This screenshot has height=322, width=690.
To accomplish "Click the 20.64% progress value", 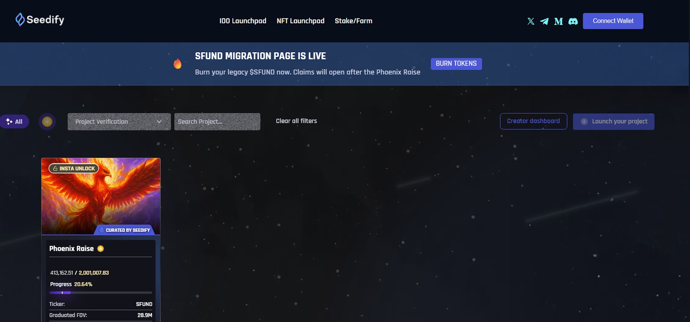I will [x=83, y=284].
